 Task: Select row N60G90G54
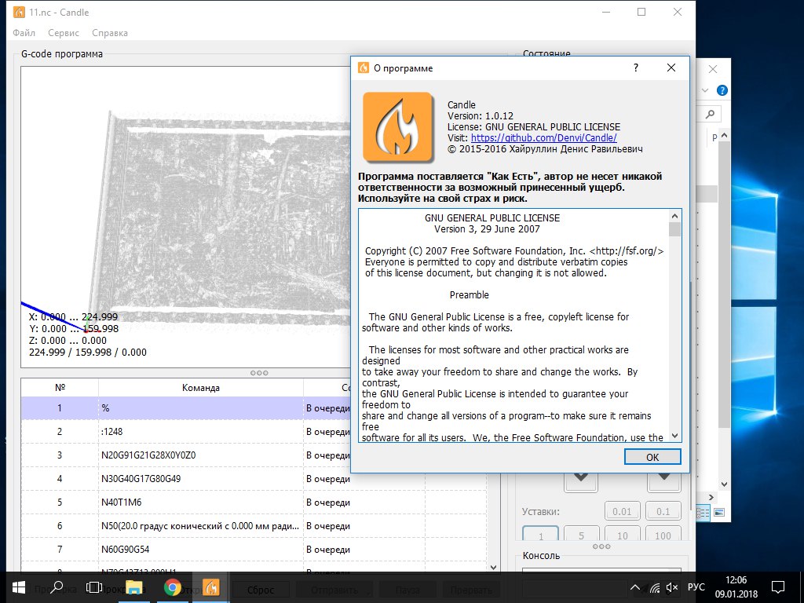tap(254, 550)
